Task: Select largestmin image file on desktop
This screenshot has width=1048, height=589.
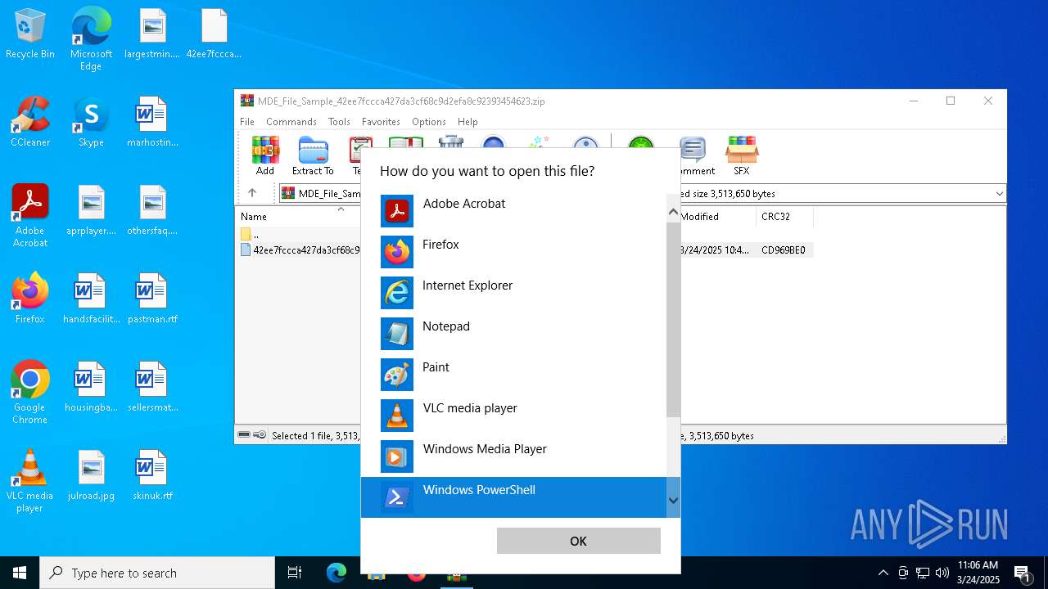Action: point(152,34)
